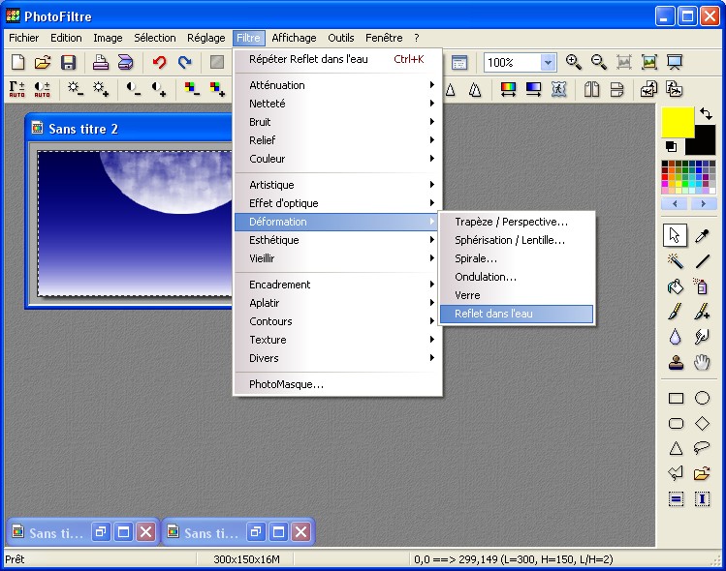Screen dimensions: 726x571
Task: Pick diamond selection shape
Action: pyautogui.click(x=702, y=424)
